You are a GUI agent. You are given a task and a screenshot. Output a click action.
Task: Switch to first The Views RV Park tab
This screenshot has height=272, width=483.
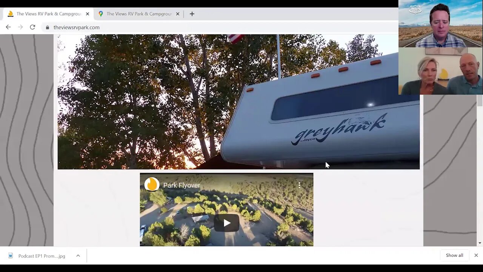48,14
